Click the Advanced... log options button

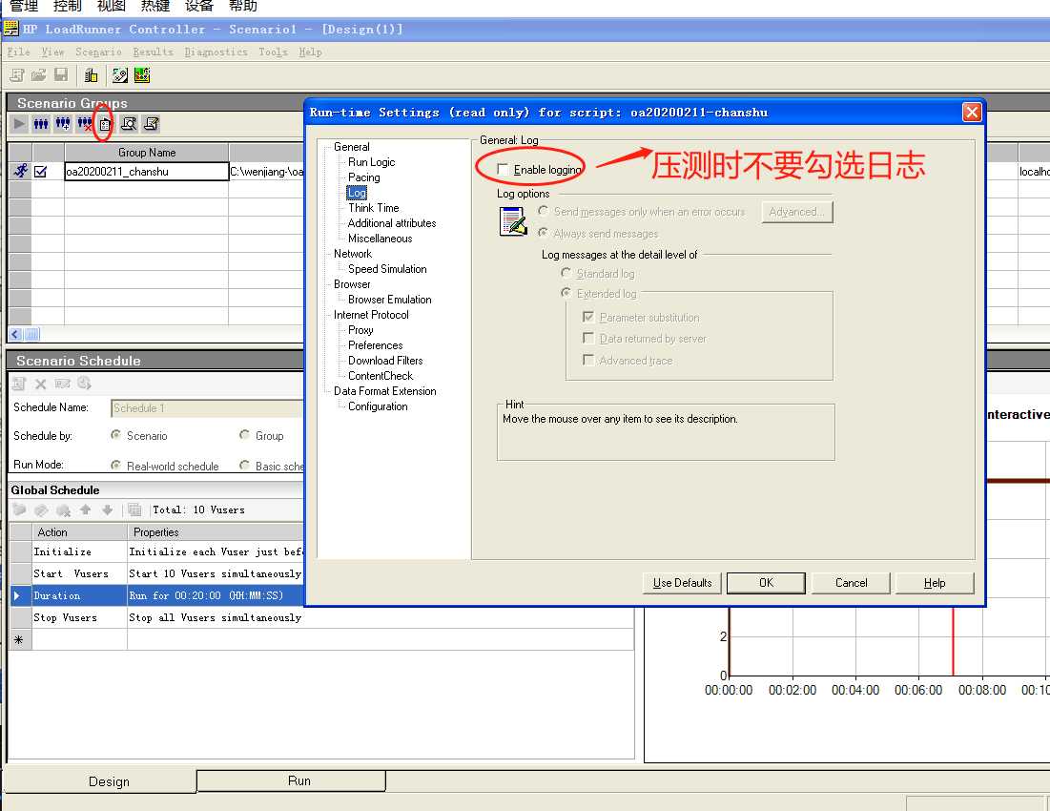point(797,212)
